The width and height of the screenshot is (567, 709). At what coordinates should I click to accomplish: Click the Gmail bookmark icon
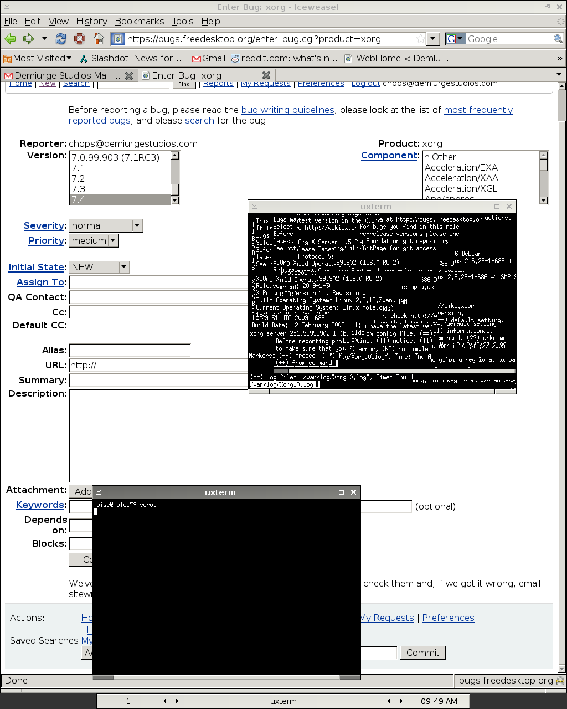point(196,58)
